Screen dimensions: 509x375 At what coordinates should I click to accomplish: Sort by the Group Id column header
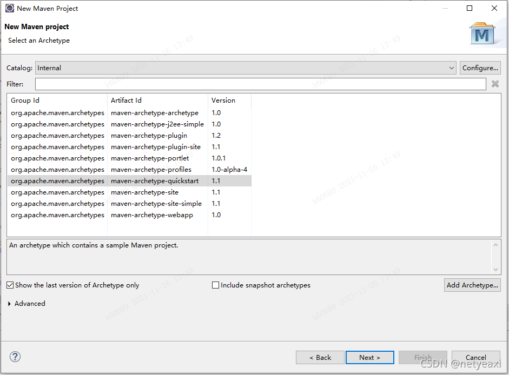(x=57, y=101)
